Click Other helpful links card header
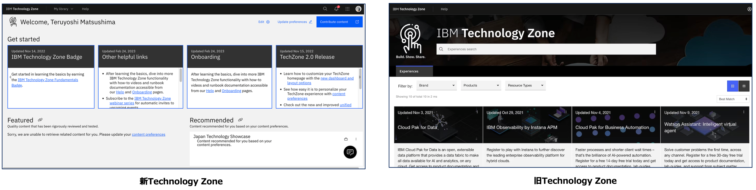Image resolution: width=756 pixels, height=190 pixels. click(140, 57)
